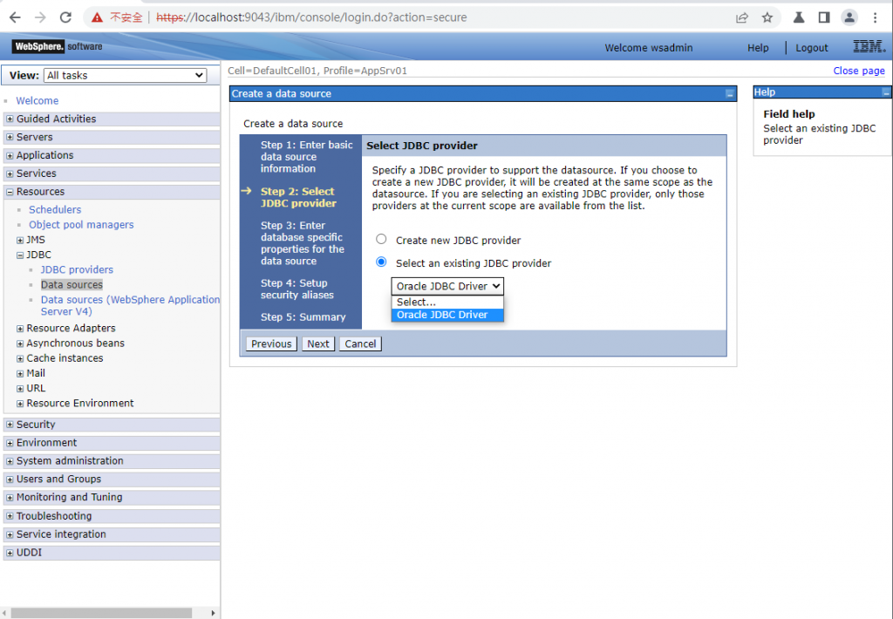Click the navigation horizontal scrollbar thumb
Screen dimensions: 893x619
[101, 613]
